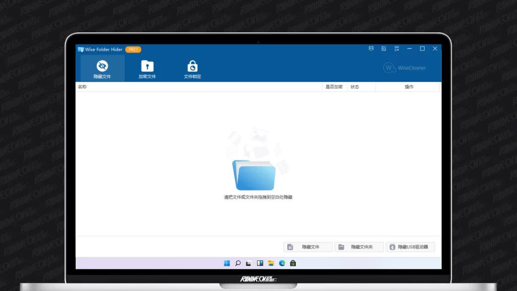The height and width of the screenshot is (291, 517).
Task: Open the Windows Start menu
Action: pyautogui.click(x=227, y=263)
